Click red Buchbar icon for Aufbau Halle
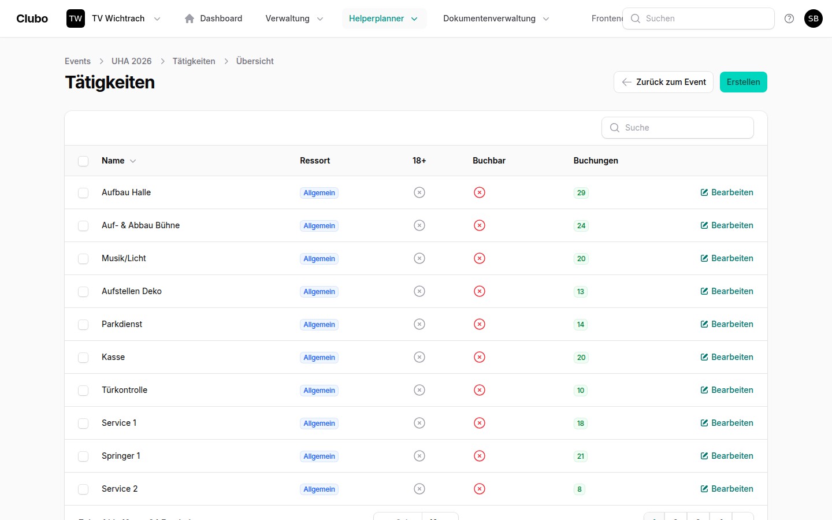 [479, 192]
